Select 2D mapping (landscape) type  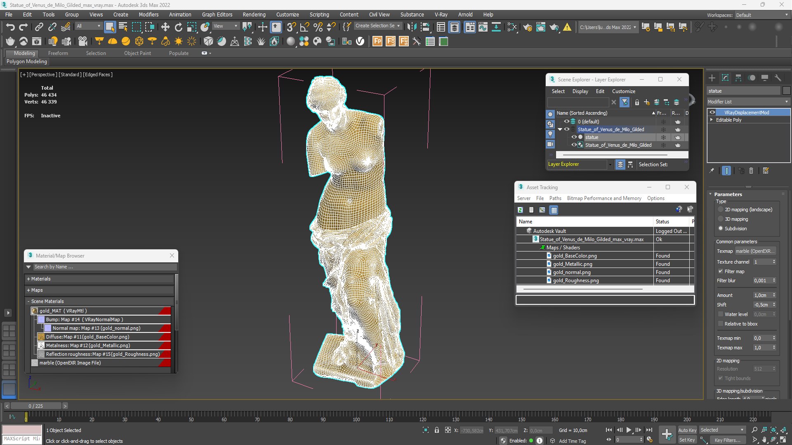pyautogui.click(x=721, y=210)
